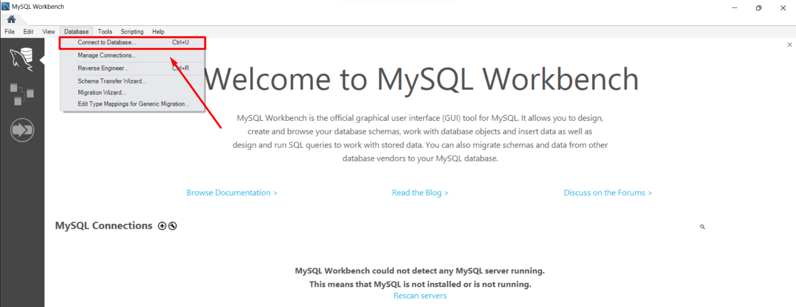Click the "could not detect any MySQL server" message
Image resolution: width=796 pixels, height=307 pixels.
click(x=420, y=271)
